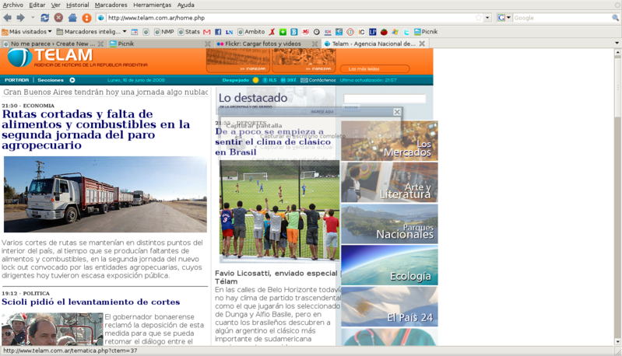Open the soccer field kids photo
This screenshot has height=356, width=622.
[x=279, y=211]
